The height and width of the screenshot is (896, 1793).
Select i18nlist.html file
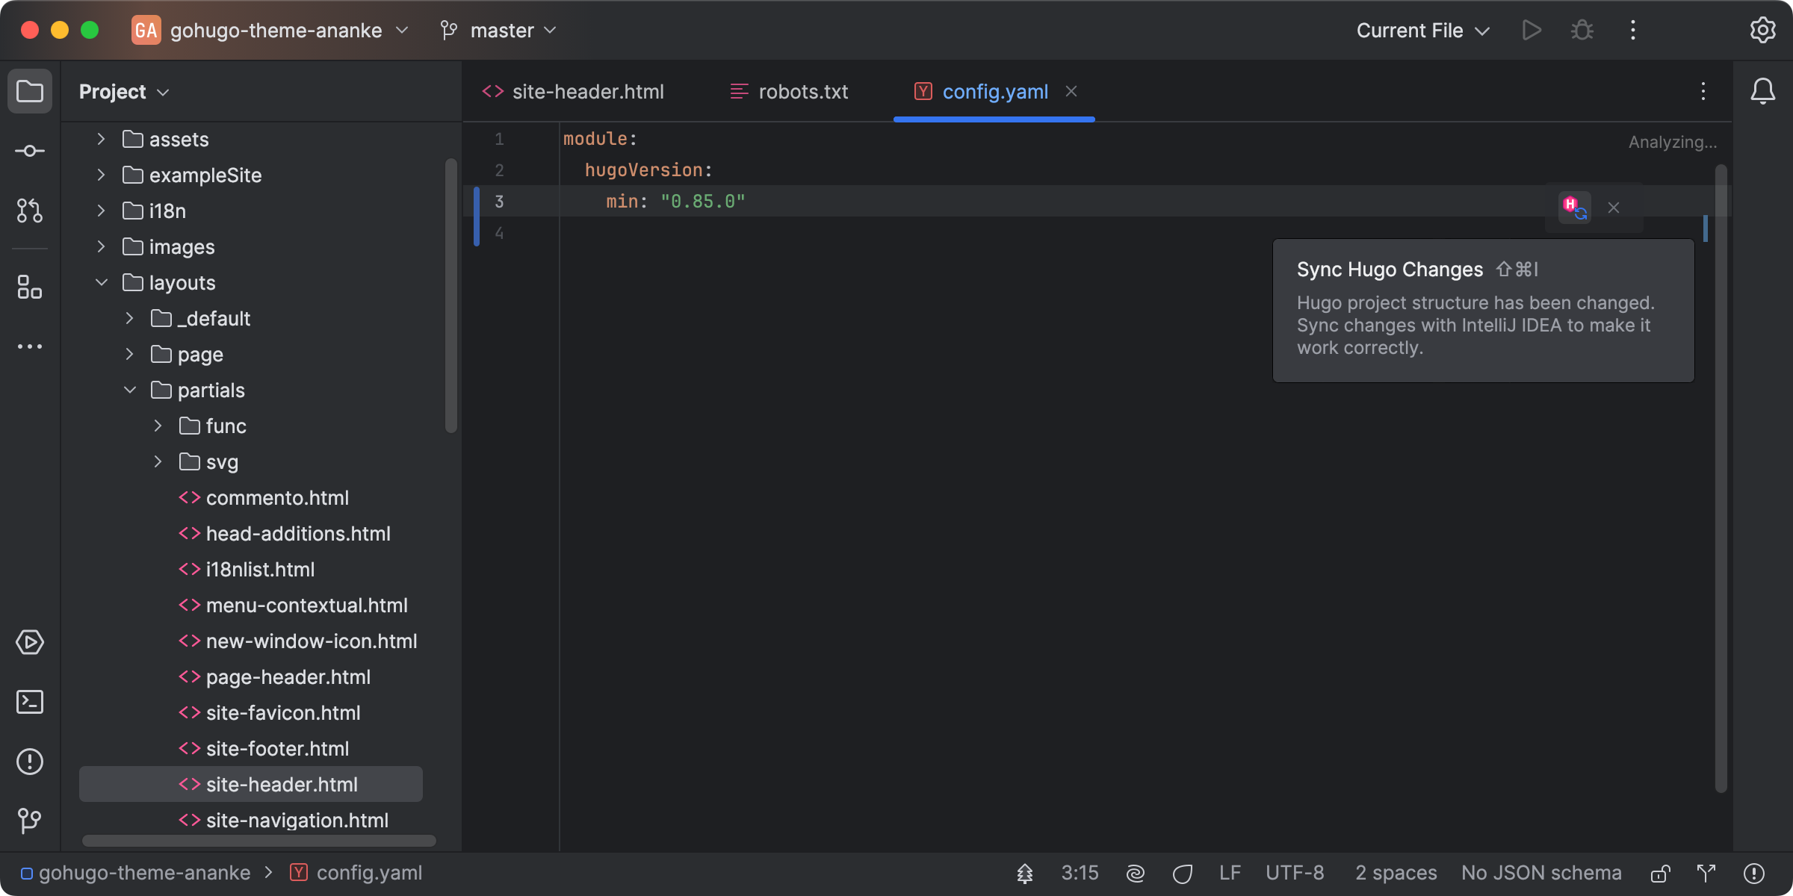[247, 570]
